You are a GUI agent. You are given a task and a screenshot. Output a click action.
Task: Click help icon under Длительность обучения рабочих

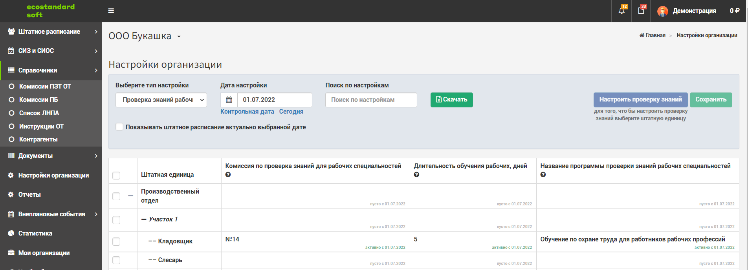(x=416, y=175)
